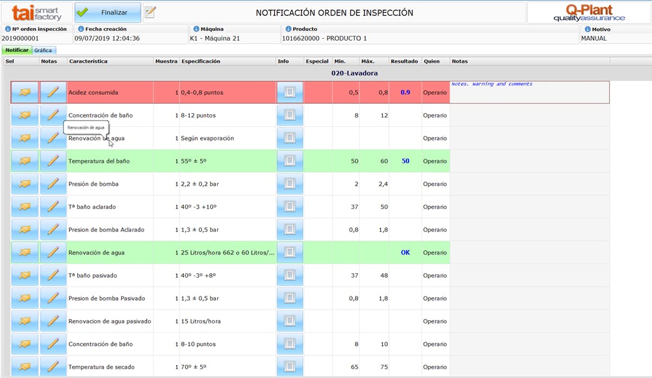Select the hand icon for Según evaporación row
Viewport: 652px width, 378px height.
pos(24,138)
